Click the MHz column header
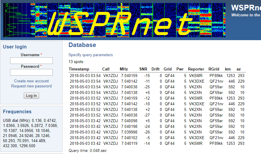The image size is (261, 154). pyautogui.click(x=124, y=69)
